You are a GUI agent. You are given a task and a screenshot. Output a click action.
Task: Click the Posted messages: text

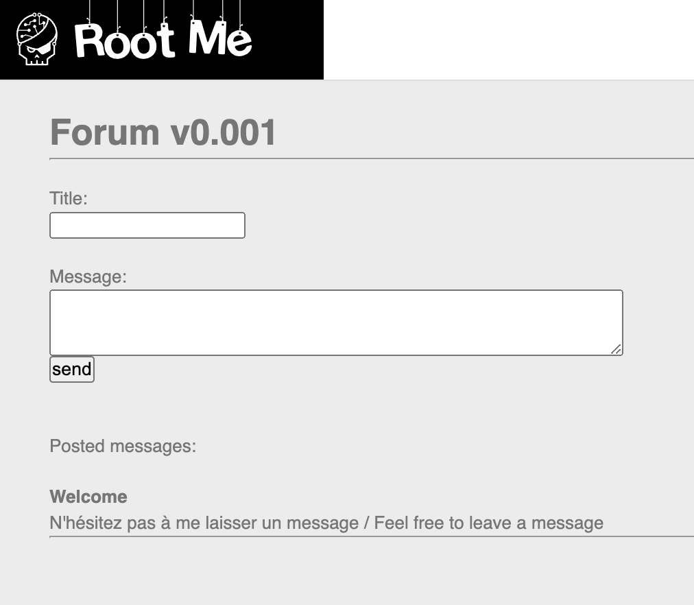click(123, 446)
